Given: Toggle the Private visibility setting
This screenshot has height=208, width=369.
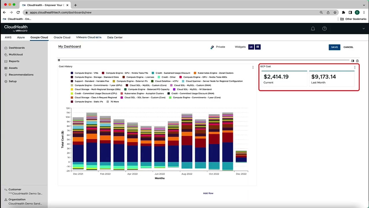Looking at the screenshot, I should (x=218, y=47).
